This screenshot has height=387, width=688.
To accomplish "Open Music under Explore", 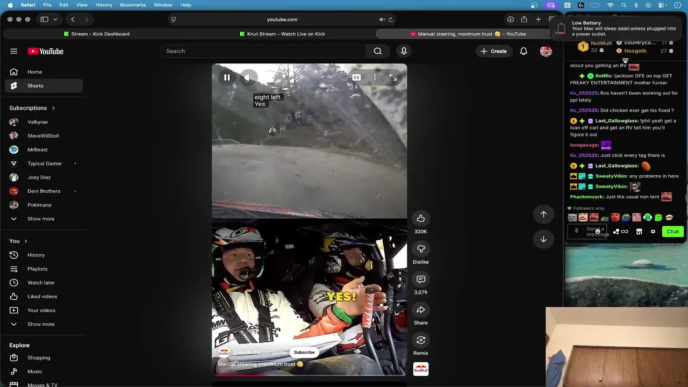I will (x=44, y=371).
